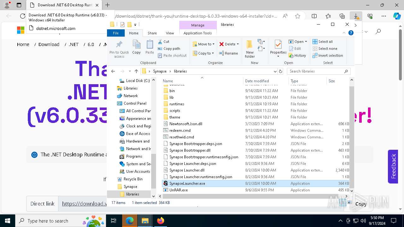Collapse the ribbon with chevron
The image size is (404, 227).
pyautogui.click(x=344, y=33)
